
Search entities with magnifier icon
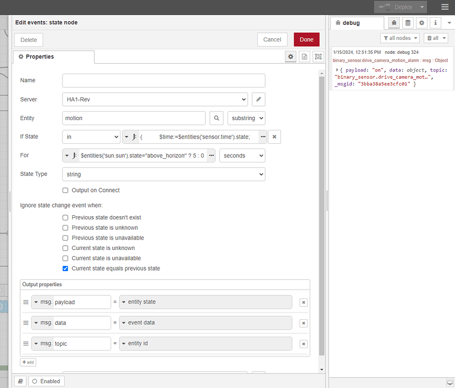(217, 118)
